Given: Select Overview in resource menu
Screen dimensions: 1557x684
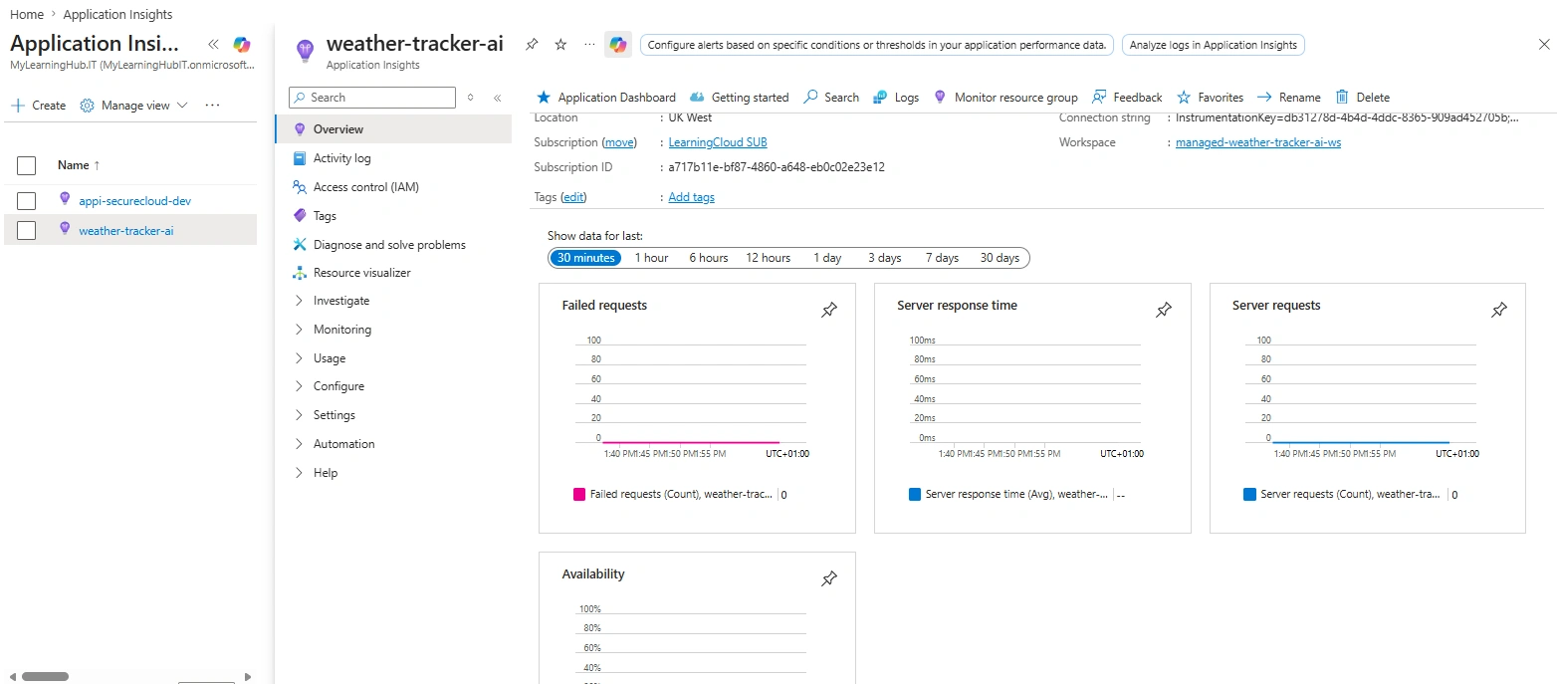Looking at the screenshot, I should point(393,129).
